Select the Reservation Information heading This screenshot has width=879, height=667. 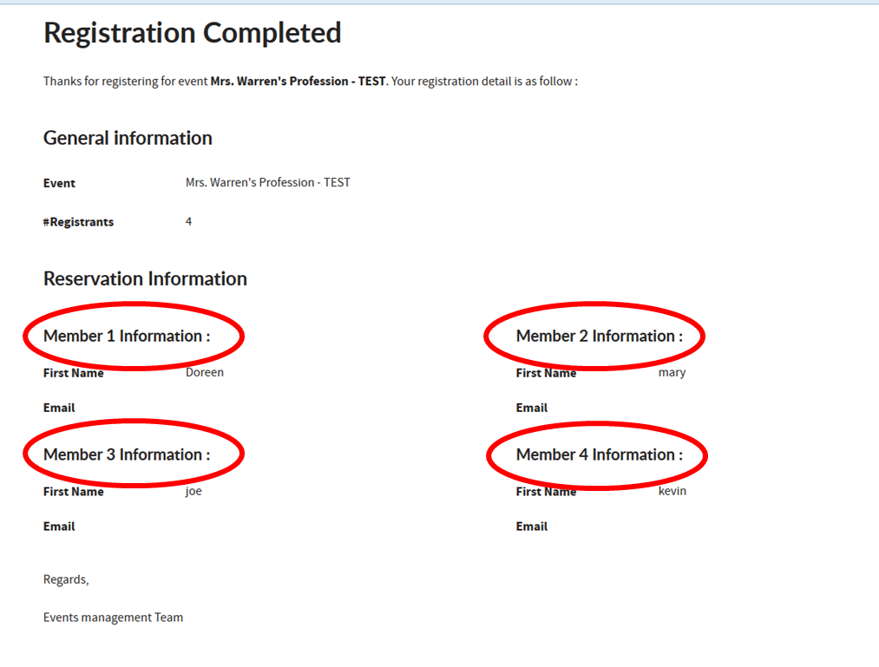point(145,278)
